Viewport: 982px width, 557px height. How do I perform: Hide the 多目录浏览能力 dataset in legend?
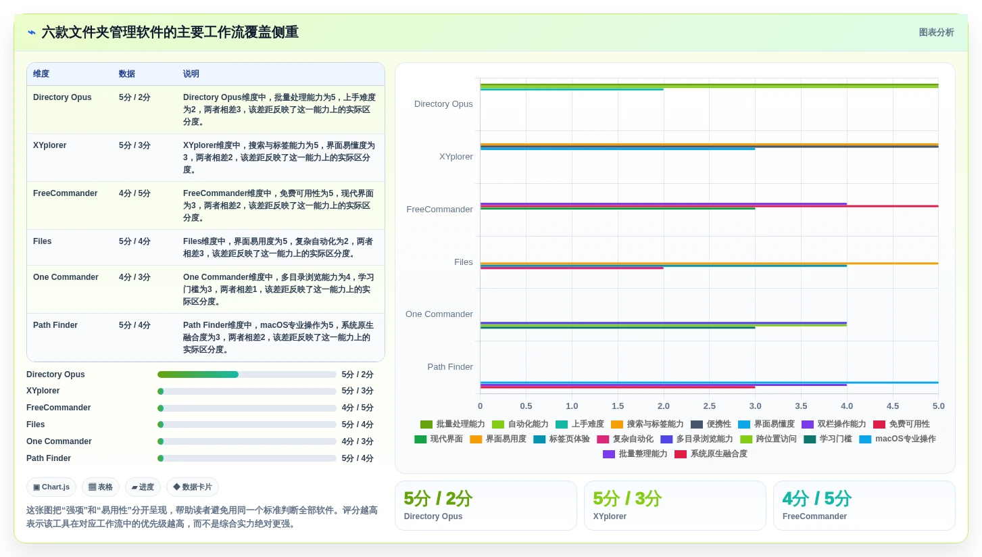[x=697, y=439]
